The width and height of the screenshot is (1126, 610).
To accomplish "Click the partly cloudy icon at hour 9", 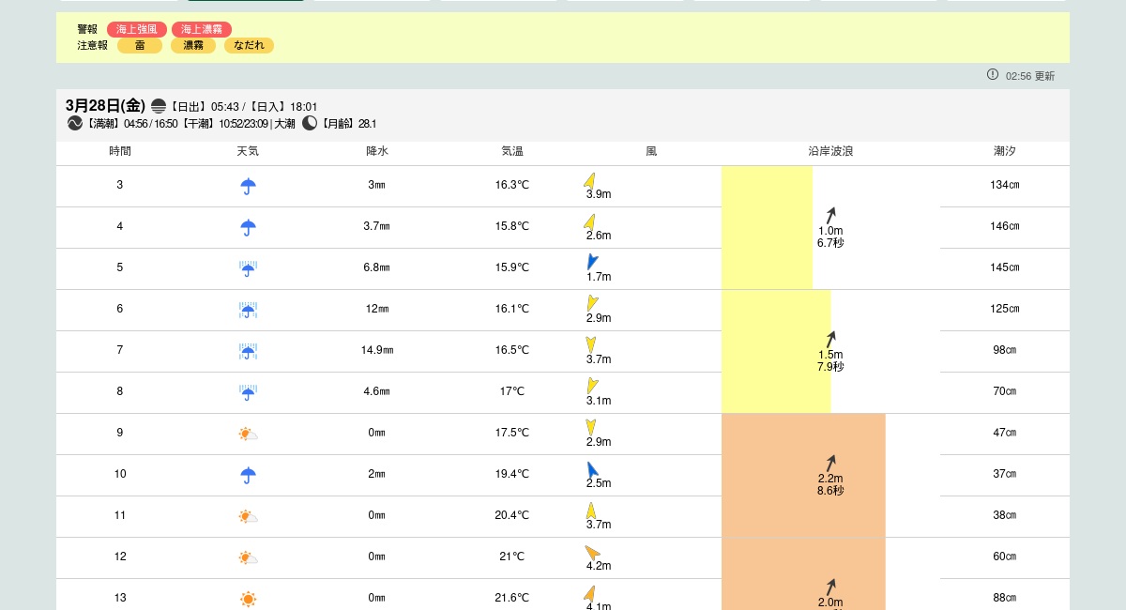I will coord(248,434).
